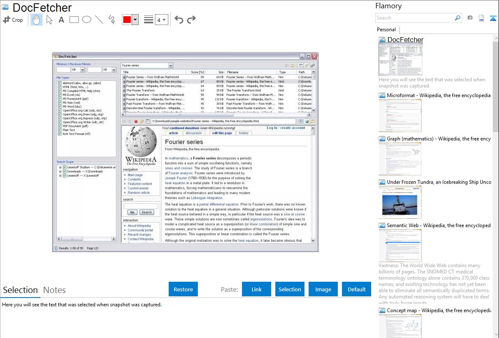Open the minimum filesize KB unit dropdown
The height and width of the screenshot is (338, 499).
[x=82, y=70]
